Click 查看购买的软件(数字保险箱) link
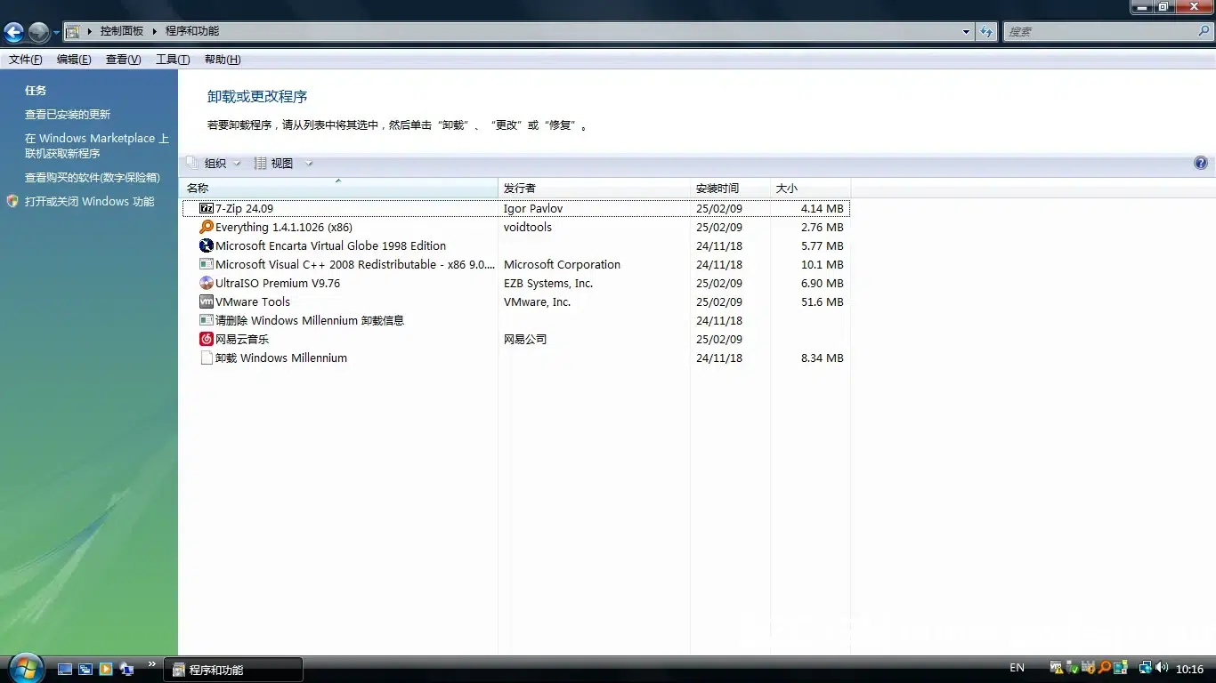The width and height of the screenshot is (1216, 683). pos(93,177)
